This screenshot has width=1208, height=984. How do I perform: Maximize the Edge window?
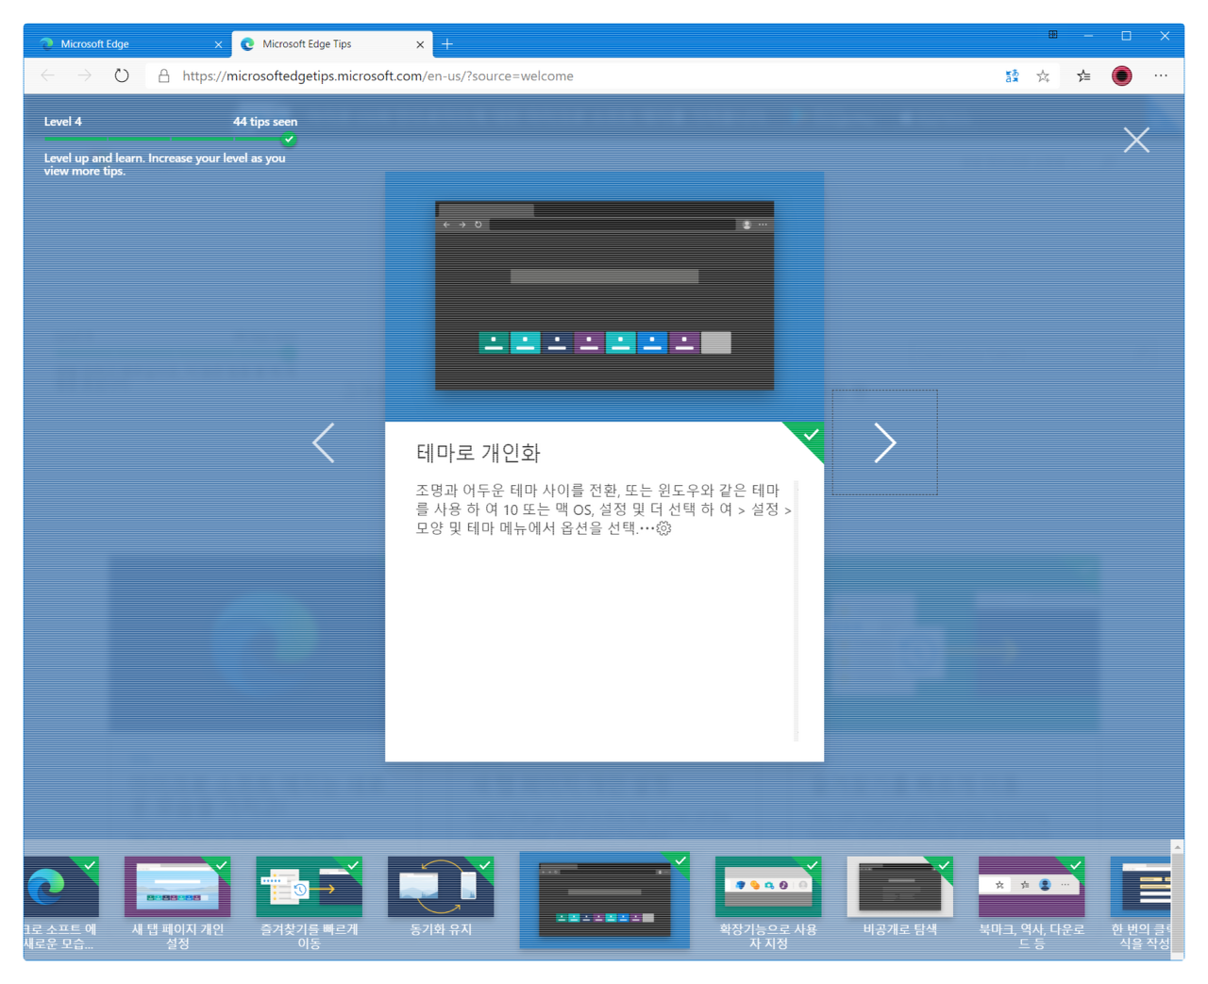[1126, 36]
